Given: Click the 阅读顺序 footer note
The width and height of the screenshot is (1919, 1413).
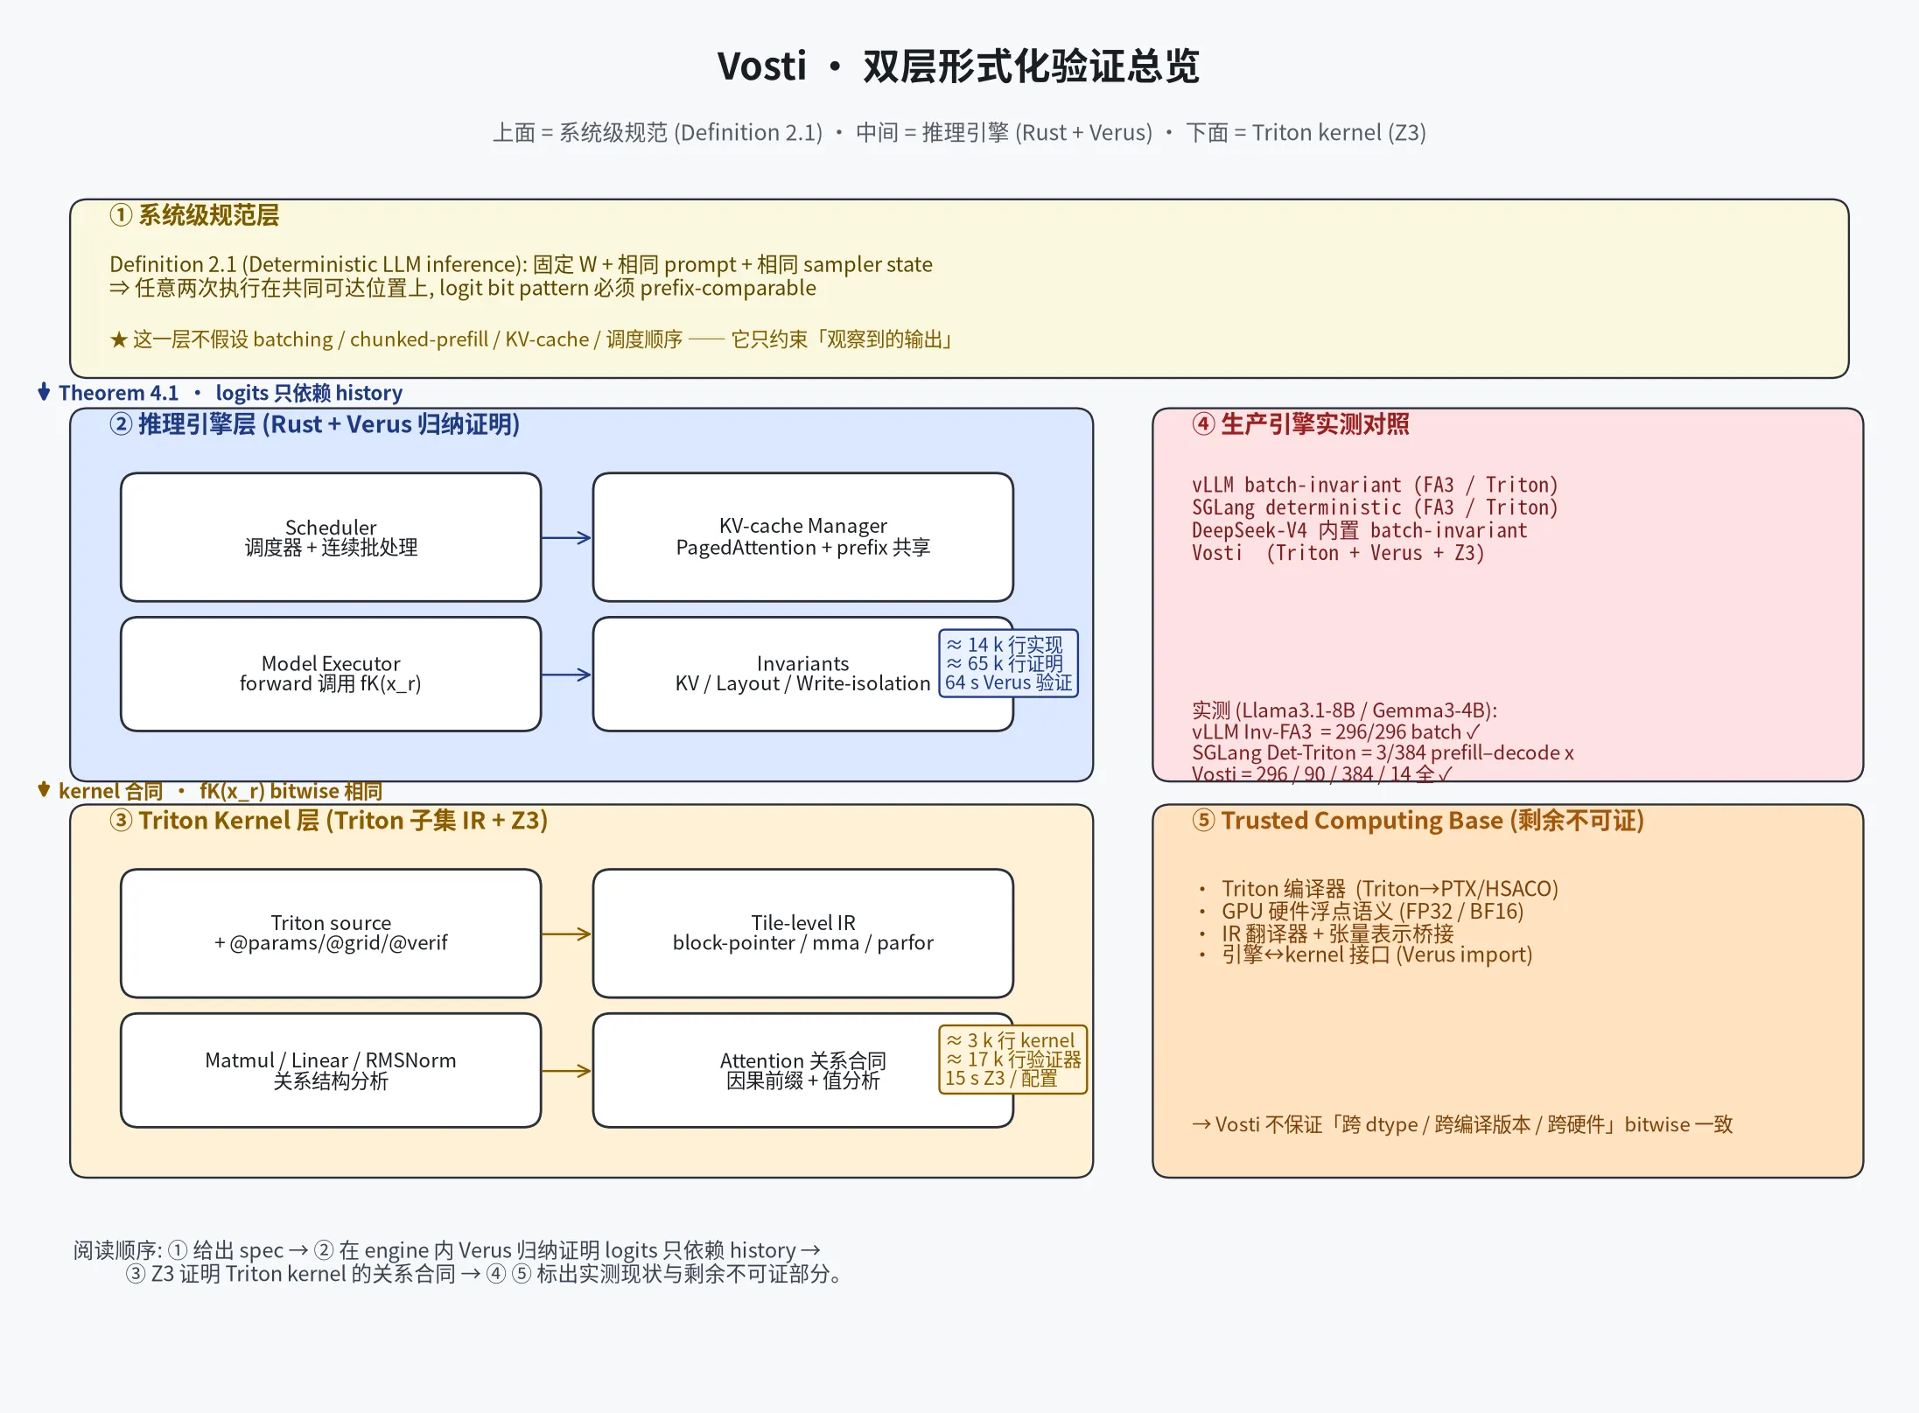Looking at the screenshot, I should (459, 1263).
